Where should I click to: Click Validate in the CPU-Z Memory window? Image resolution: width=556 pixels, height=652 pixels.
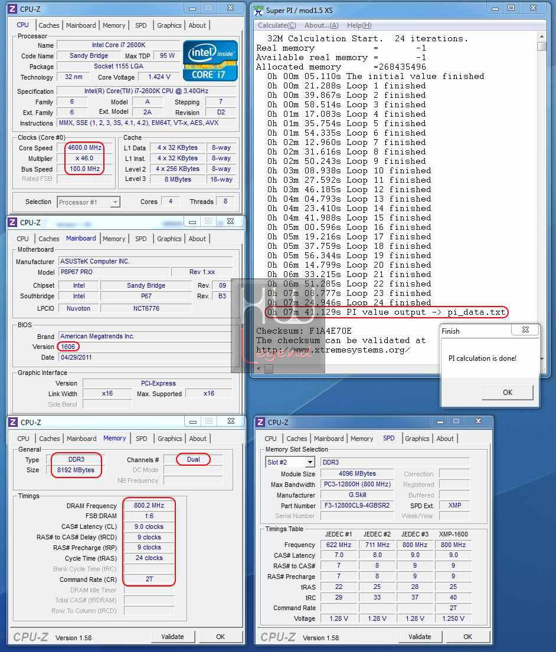(x=172, y=637)
